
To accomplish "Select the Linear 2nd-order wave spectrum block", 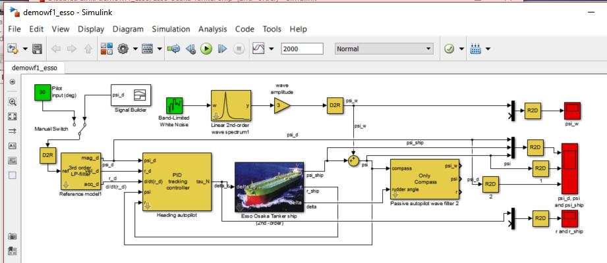I will click(231, 106).
